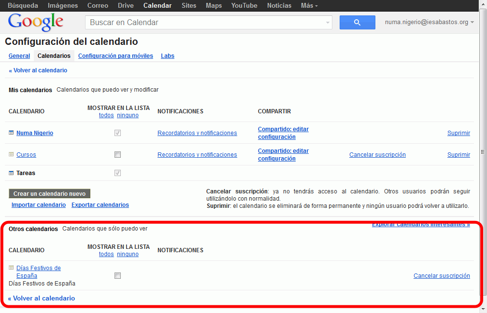Click ninguno under Mis calendarios
487x313 pixels.
click(x=128, y=115)
